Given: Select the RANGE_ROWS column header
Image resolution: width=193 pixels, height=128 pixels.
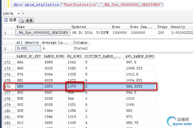Looking at the screenshot, I should 54,56.
